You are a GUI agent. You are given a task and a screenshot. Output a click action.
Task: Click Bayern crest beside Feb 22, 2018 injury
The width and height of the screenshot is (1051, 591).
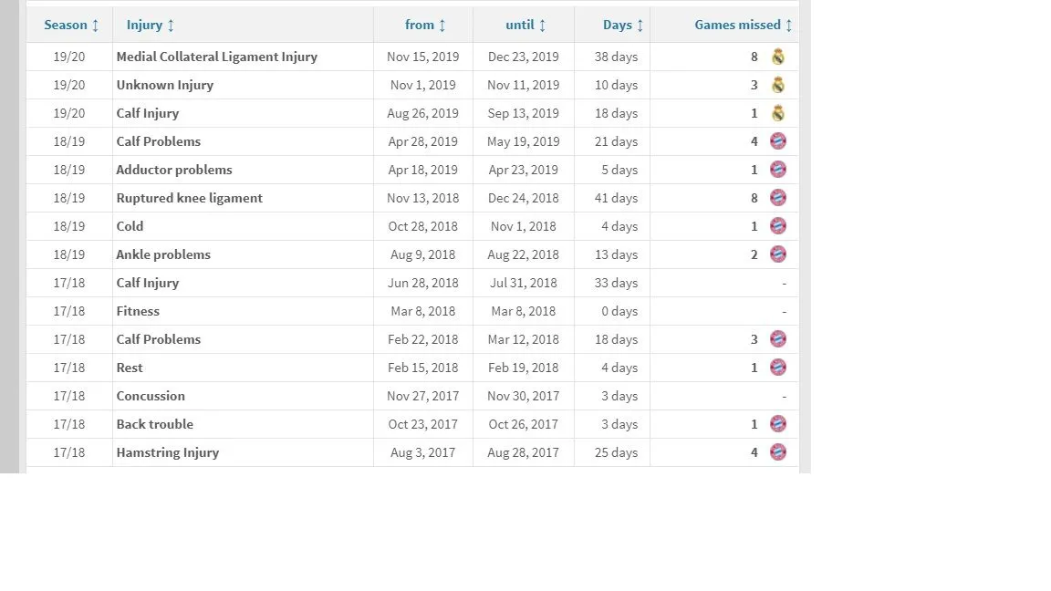tap(777, 339)
